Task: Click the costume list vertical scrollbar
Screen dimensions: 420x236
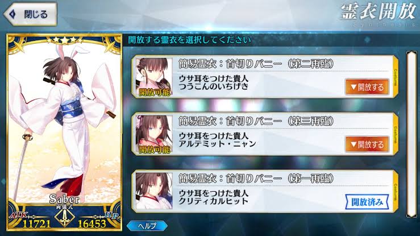Action: tap(411, 134)
